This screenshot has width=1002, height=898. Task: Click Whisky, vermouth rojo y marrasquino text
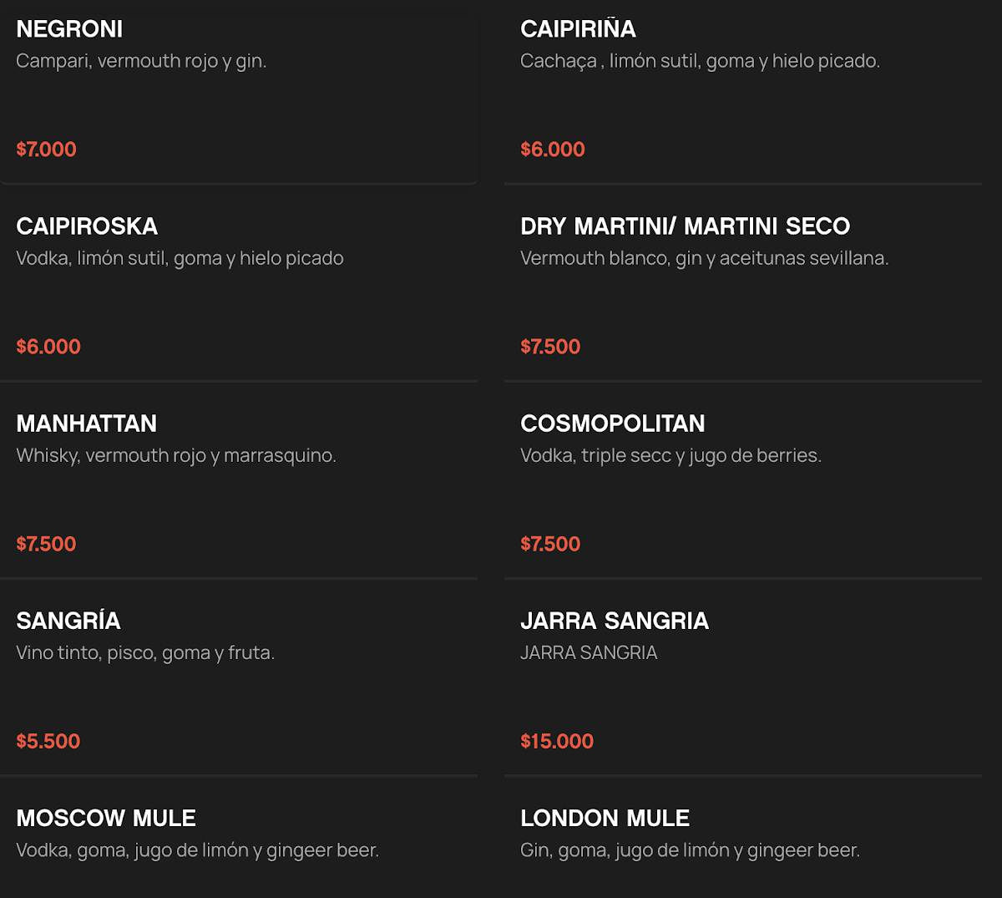pos(176,456)
